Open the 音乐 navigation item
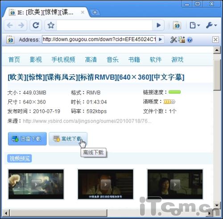223x219 pixels. pos(112,60)
